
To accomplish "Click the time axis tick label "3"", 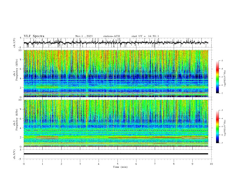I will pos(80,164).
